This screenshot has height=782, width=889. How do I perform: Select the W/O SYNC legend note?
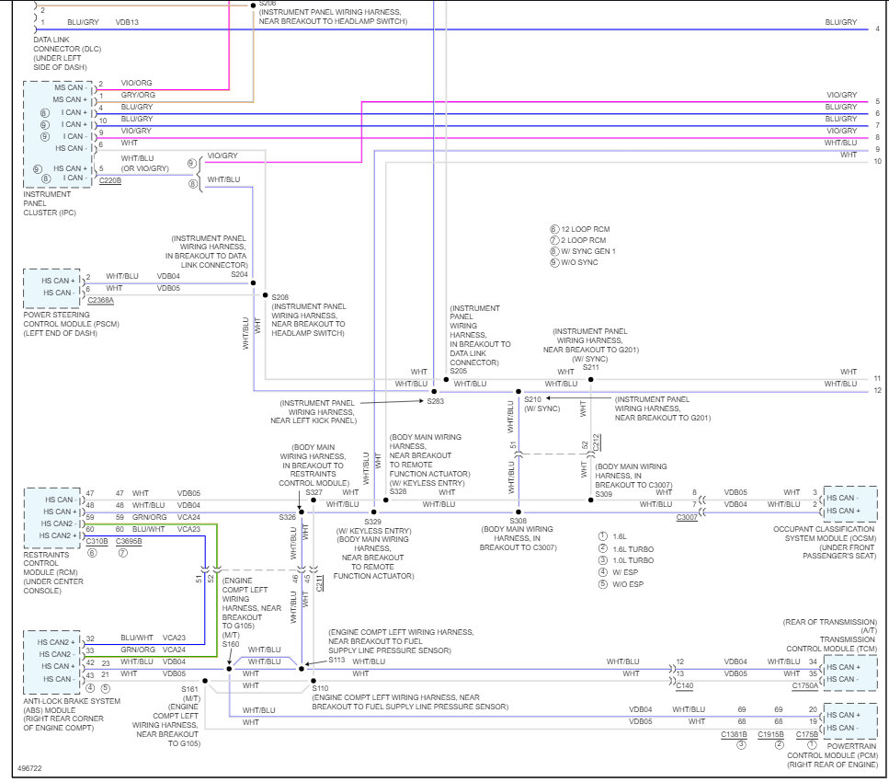pyautogui.click(x=579, y=262)
